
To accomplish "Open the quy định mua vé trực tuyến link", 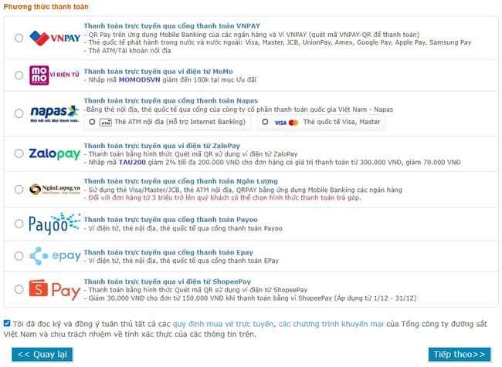I will (x=223, y=324).
